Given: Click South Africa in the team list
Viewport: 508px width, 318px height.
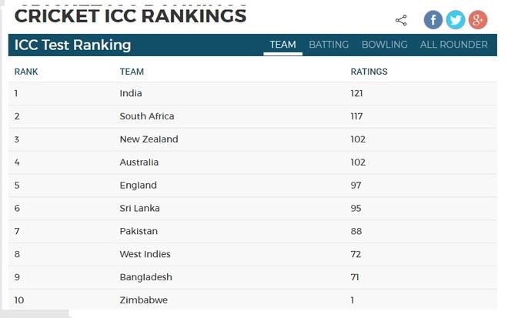Looking at the screenshot, I should [x=147, y=116].
